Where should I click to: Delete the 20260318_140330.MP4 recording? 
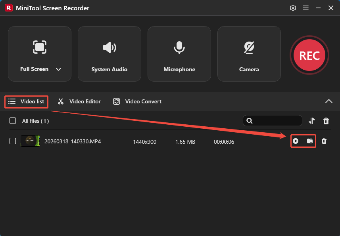click(324, 141)
